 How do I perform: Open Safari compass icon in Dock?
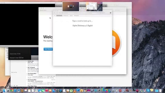click(15, 91)
